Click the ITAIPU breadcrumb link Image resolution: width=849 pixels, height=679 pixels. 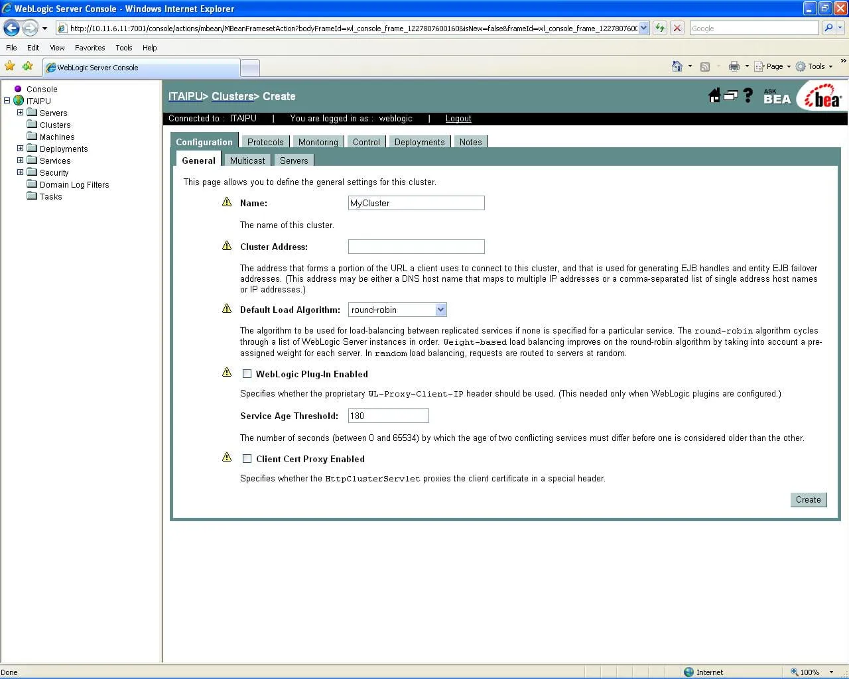[x=186, y=96]
